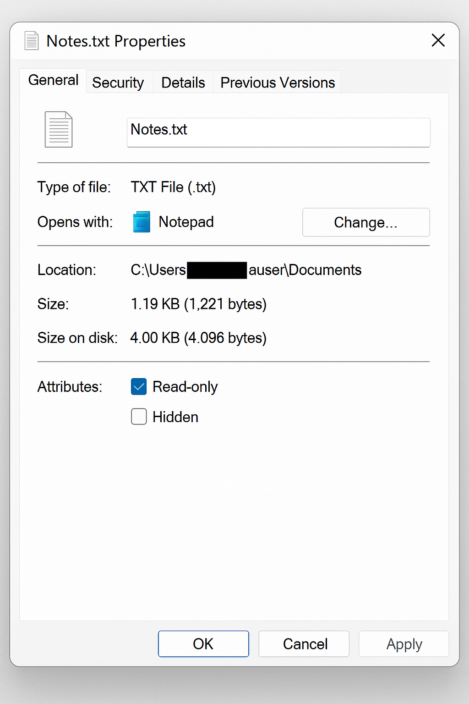Click the large text file icon
469x704 pixels.
[59, 130]
